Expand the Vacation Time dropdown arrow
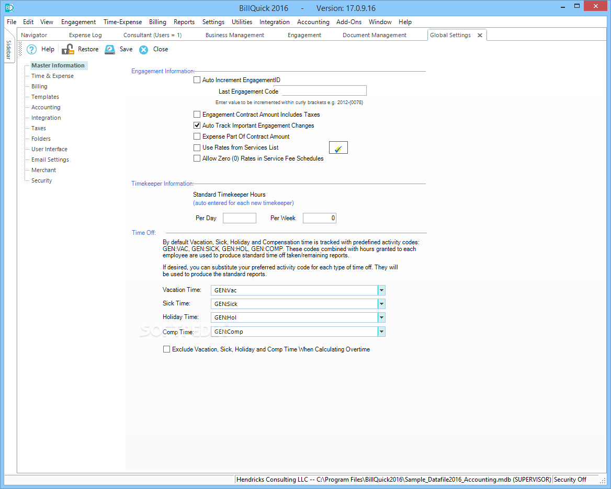Viewport: 611px width, 489px height. point(381,290)
